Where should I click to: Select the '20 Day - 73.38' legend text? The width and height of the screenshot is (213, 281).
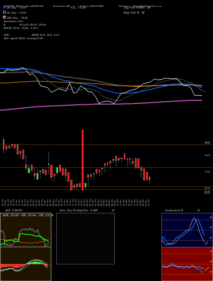click(17, 8)
